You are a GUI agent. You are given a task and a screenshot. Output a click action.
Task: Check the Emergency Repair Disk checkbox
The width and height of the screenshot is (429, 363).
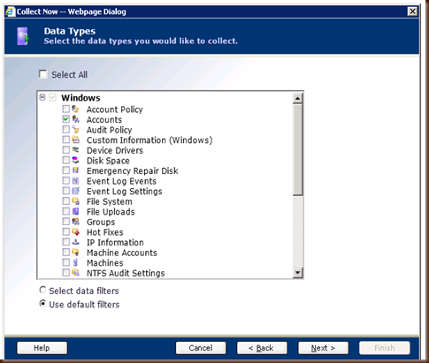[66, 170]
